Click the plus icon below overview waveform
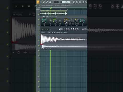Screen dimensions: 123x92 [x=46, y=49]
